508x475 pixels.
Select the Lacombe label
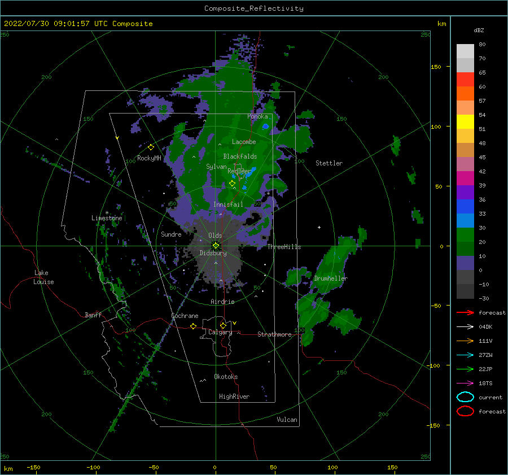click(x=244, y=142)
